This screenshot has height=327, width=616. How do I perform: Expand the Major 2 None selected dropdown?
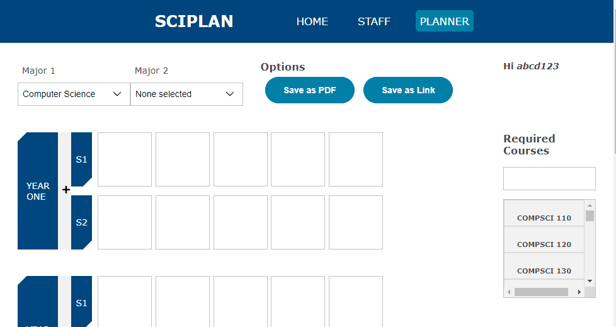186,94
